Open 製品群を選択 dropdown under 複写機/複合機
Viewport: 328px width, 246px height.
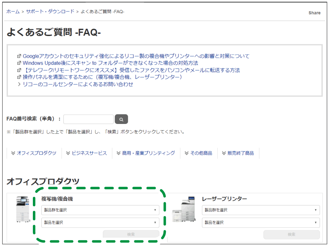[100, 210]
